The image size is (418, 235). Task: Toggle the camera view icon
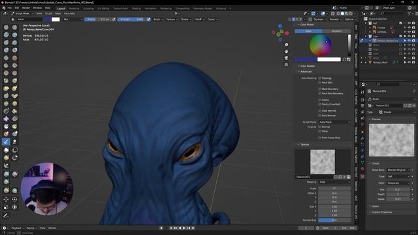pyautogui.click(x=286, y=58)
